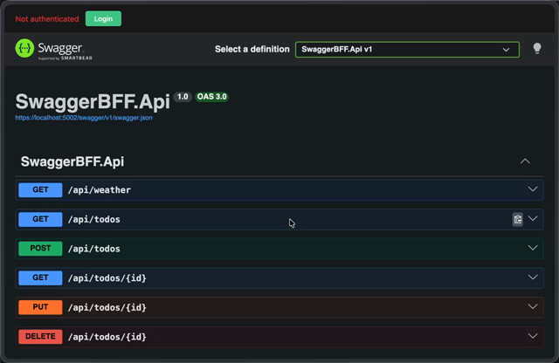Click the 1.0 version badge
Screen dimensions: 559x363
click(183, 97)
